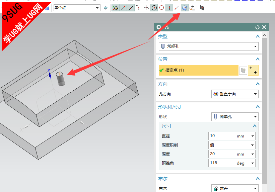Screen dimensions: 275x192
Task: Toggle Point on Face snap icon
Action: click(185, 8)
